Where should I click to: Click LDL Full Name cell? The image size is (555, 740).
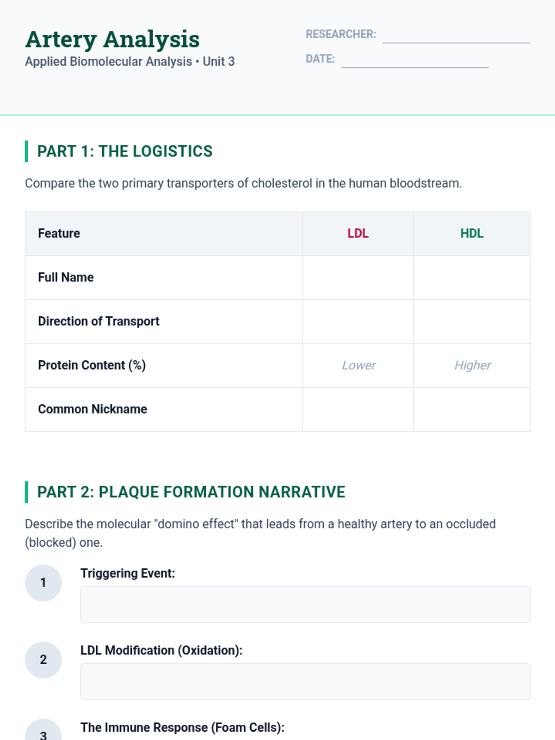coord(358,277)
